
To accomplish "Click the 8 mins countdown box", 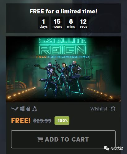I will tap(71, 23).
